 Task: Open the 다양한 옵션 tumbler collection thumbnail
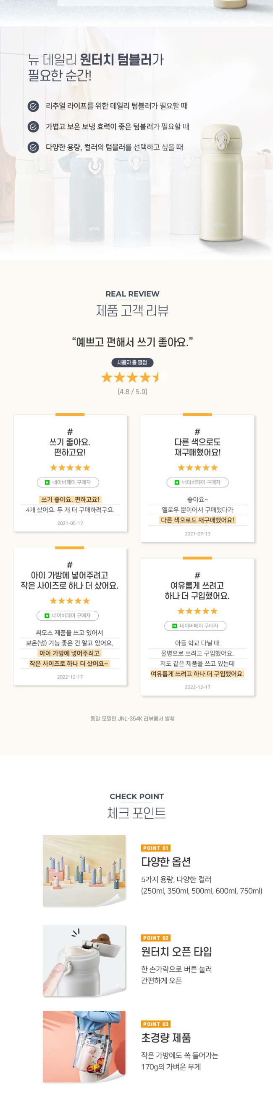(84, 870)
